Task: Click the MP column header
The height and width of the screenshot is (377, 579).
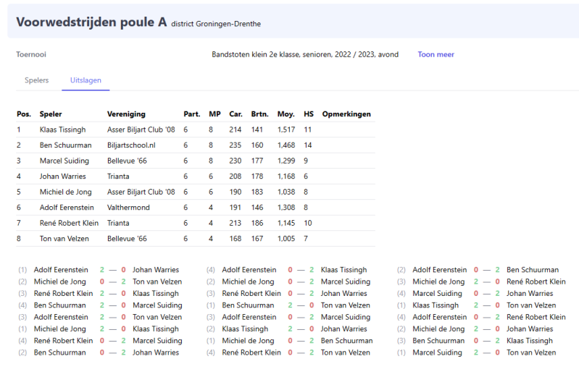Action: point(214,114)
